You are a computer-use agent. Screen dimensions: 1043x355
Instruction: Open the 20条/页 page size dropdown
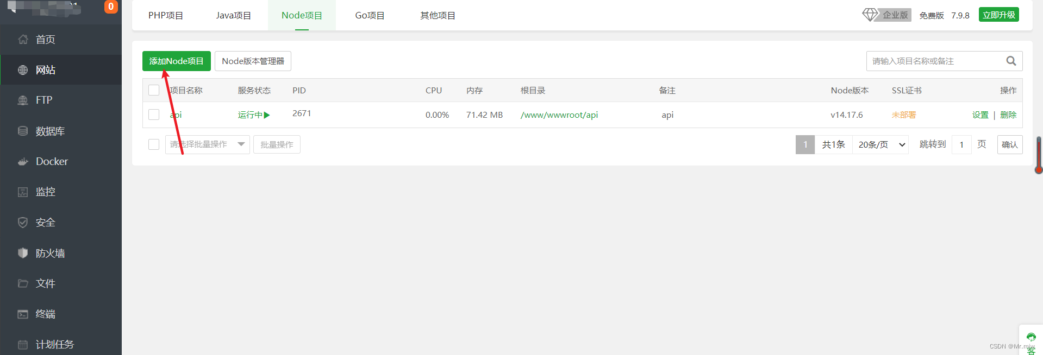pyautogui.click(x=880, y=144)
